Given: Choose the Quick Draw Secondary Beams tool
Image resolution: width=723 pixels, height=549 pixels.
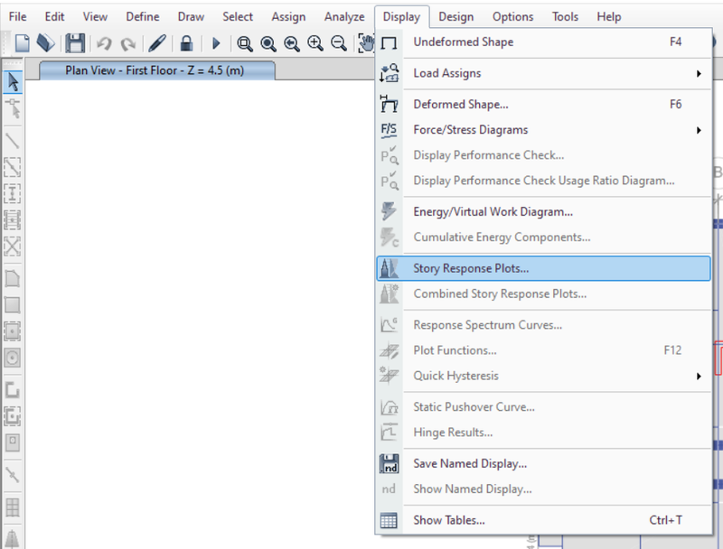Looking at the screenshot, I should pyautogui.click(x=13, y=220).
